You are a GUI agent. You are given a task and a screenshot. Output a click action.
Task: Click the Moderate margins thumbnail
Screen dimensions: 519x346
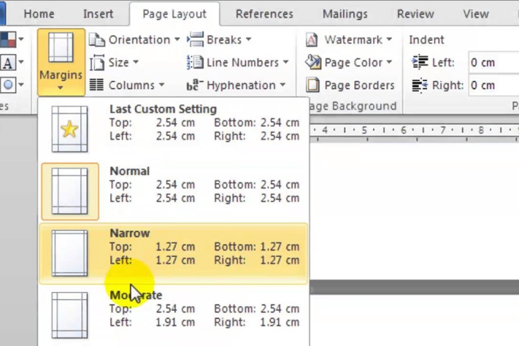pyautogui.click(x=70, y=315)
